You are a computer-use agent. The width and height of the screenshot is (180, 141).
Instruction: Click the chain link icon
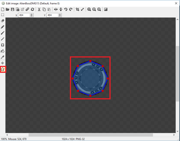[27, 9]
